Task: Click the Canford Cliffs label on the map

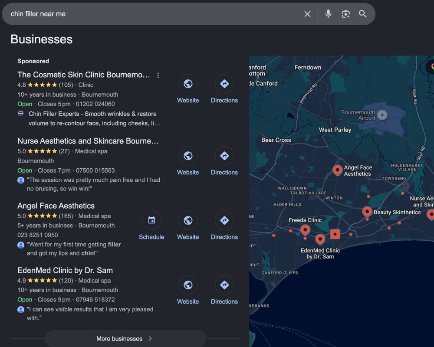Action: (279, 272)
